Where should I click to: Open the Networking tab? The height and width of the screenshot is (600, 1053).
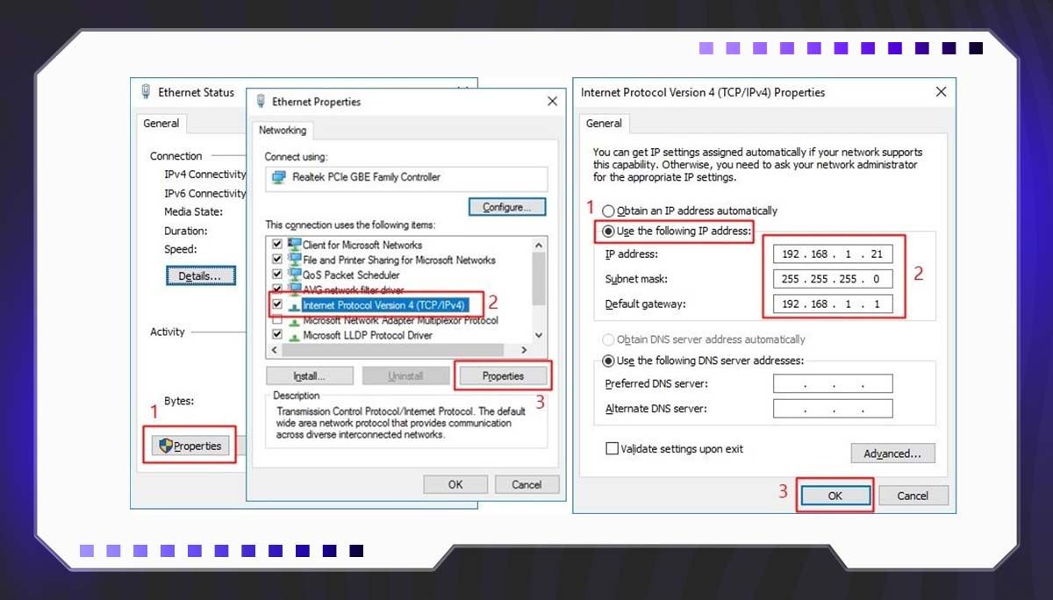pos(283,131)
